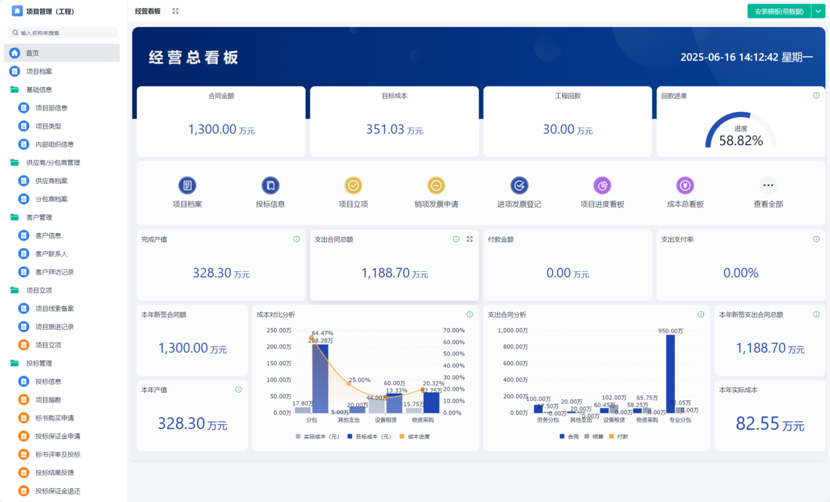The width and height of the screenshot is (830, 502).
Task: Click the 查看全部 ellipsis icon
Action: coord(768,185)
